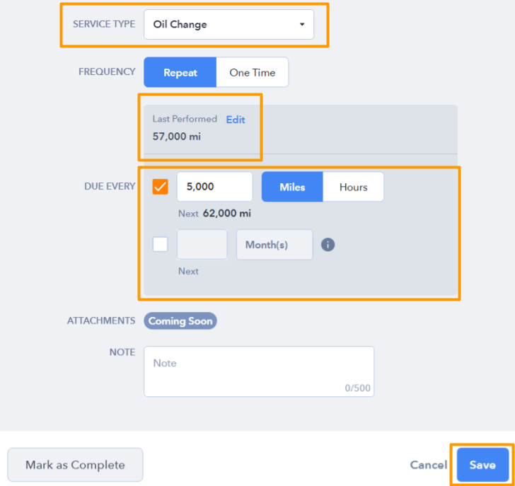Viewport: 515px width, 486px height.
Task: Set frequency to Repeat
Action: [x=180, y=72]
